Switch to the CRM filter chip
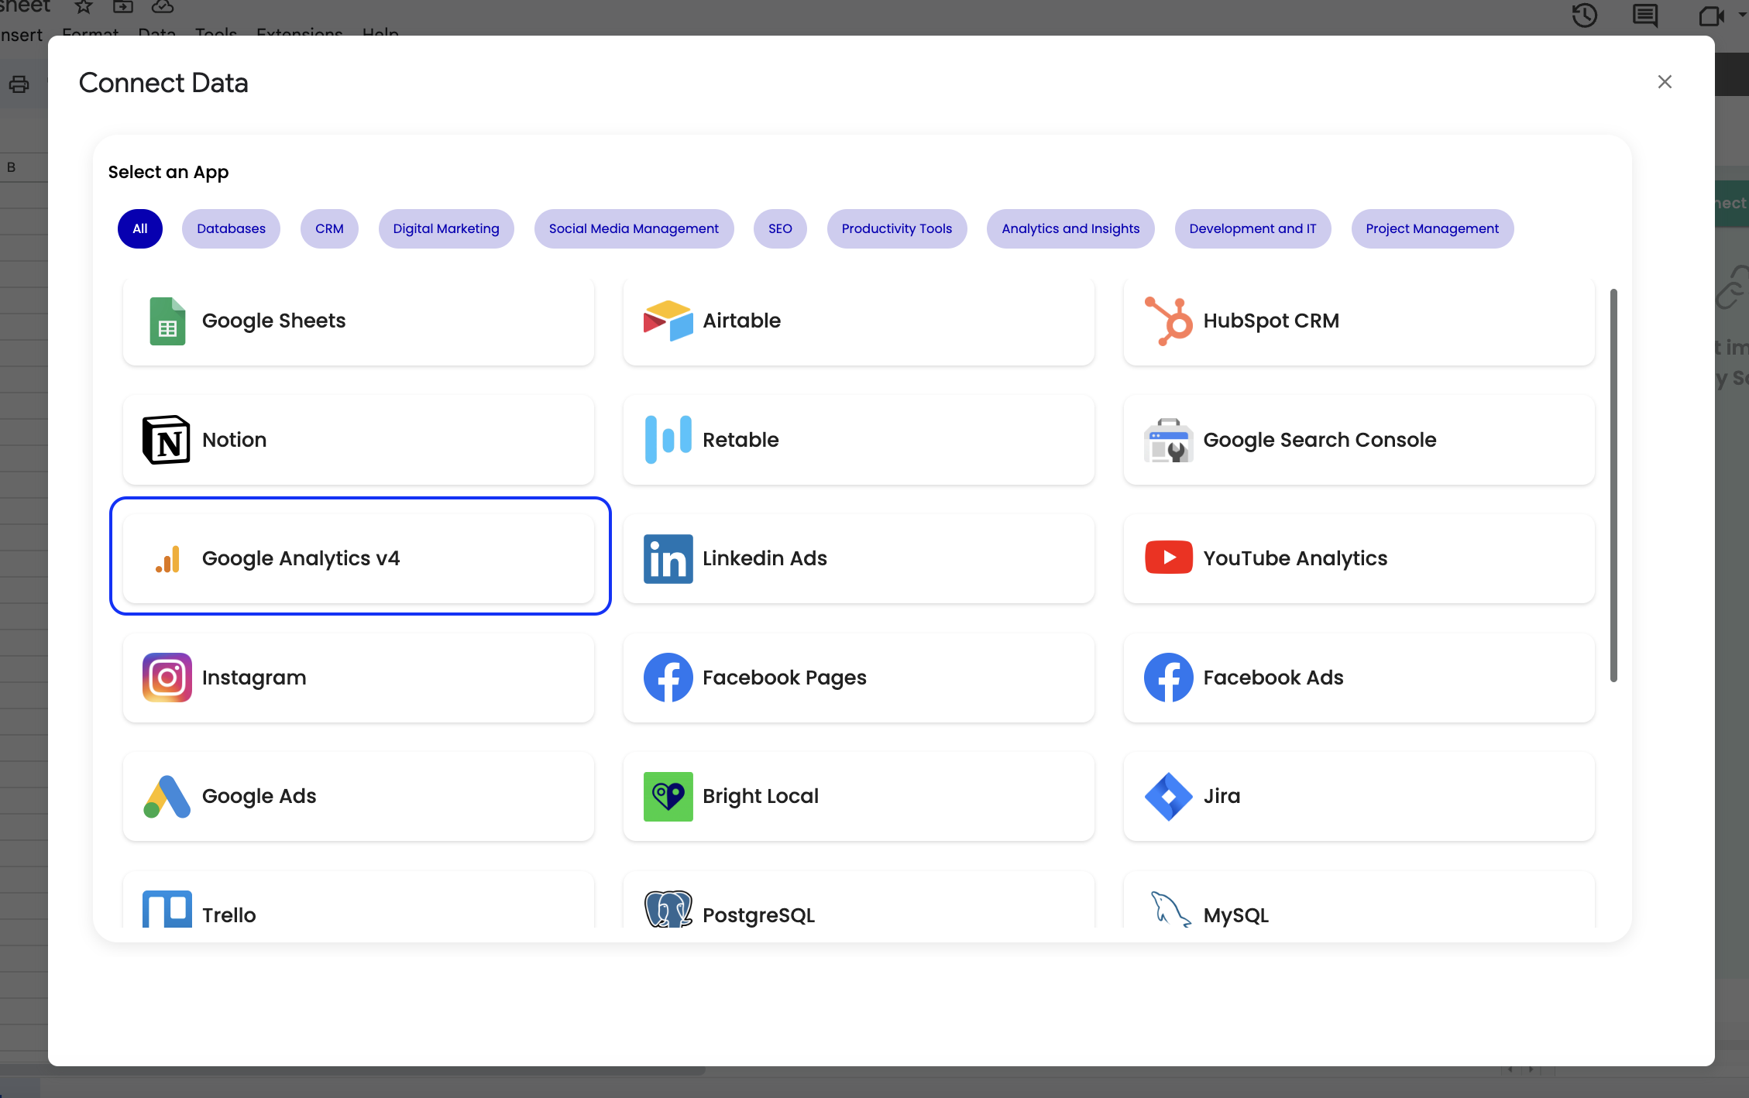Screen dimensions: 1749x1098 click(x=329, y=228)
